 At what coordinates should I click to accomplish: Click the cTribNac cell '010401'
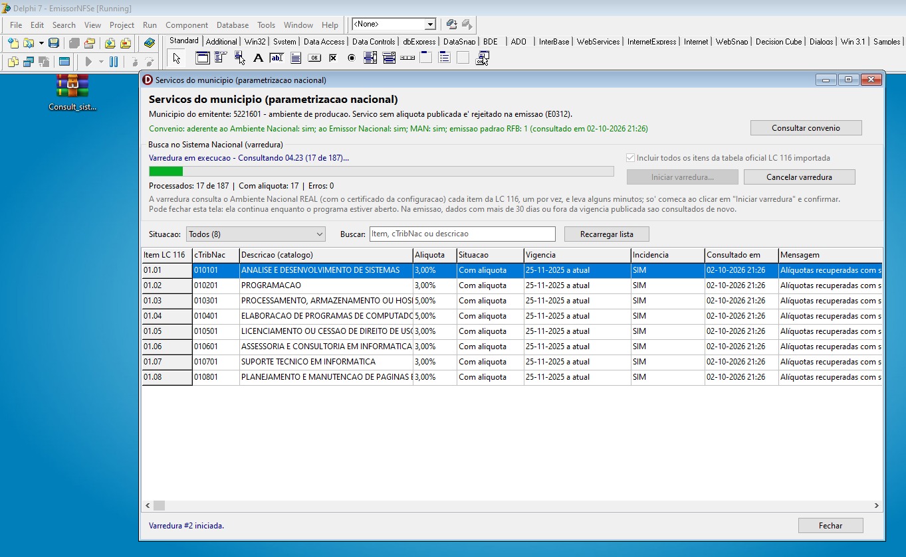(215, 316)
